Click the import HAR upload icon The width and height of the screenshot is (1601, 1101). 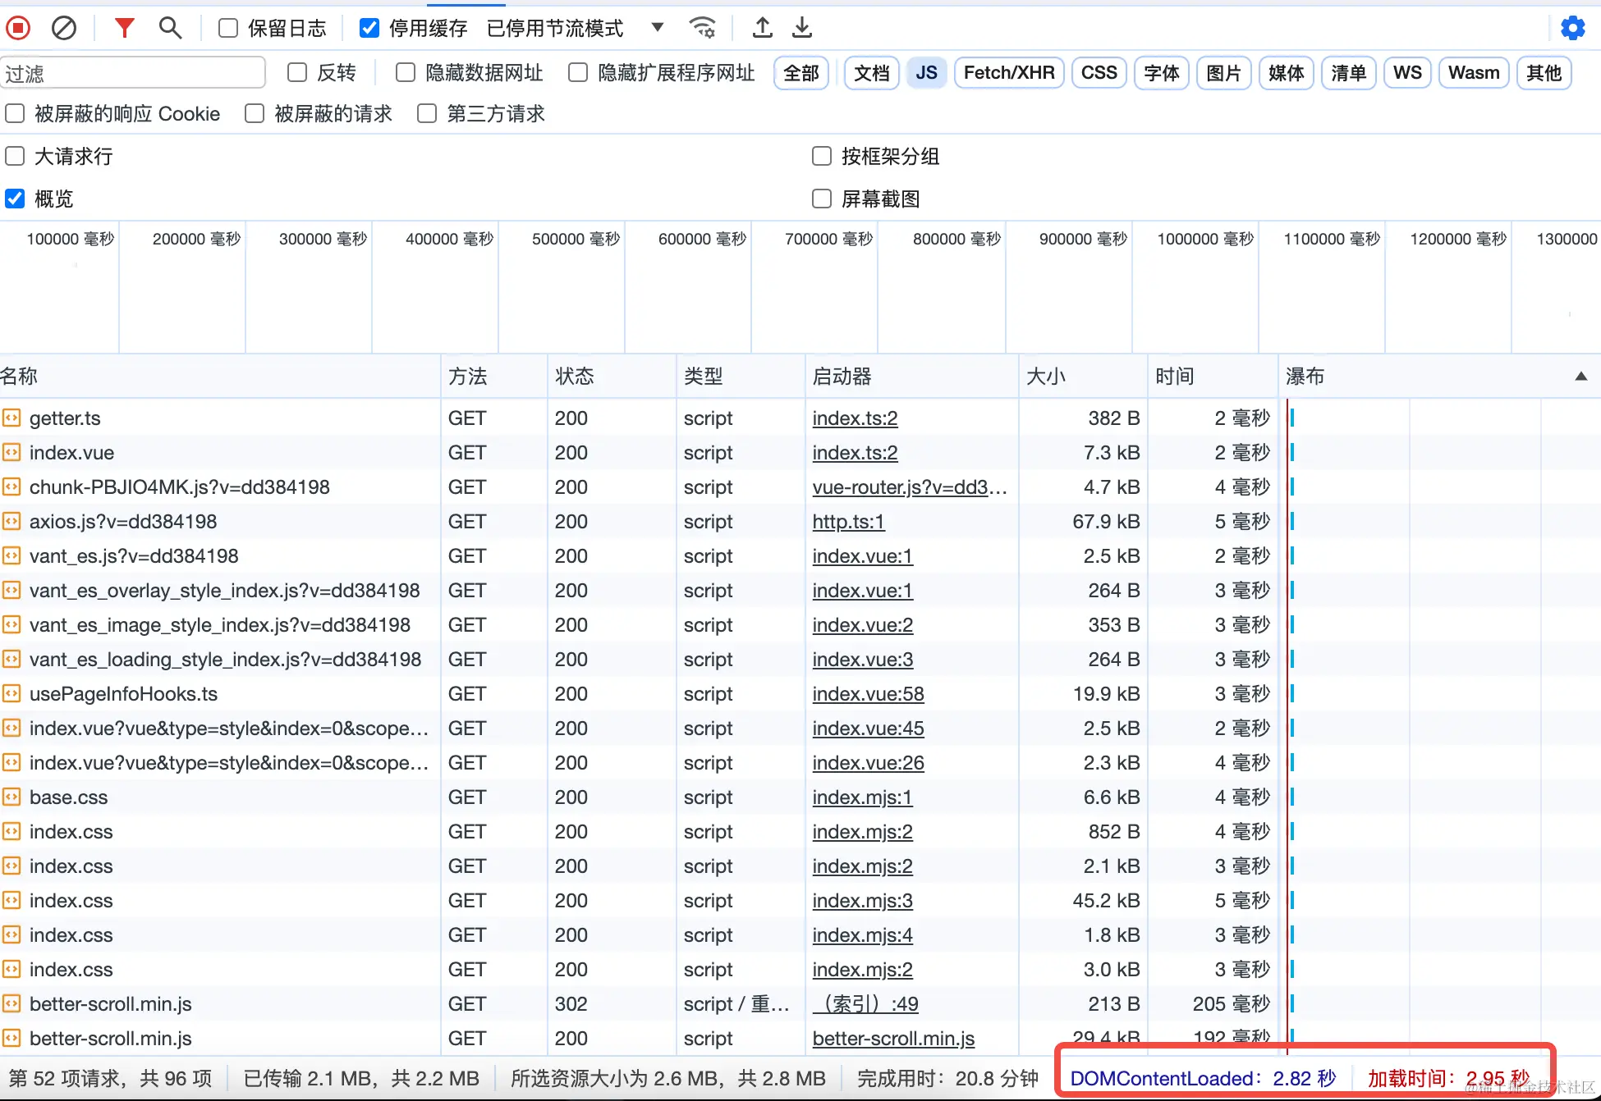[x=762, y=28]
